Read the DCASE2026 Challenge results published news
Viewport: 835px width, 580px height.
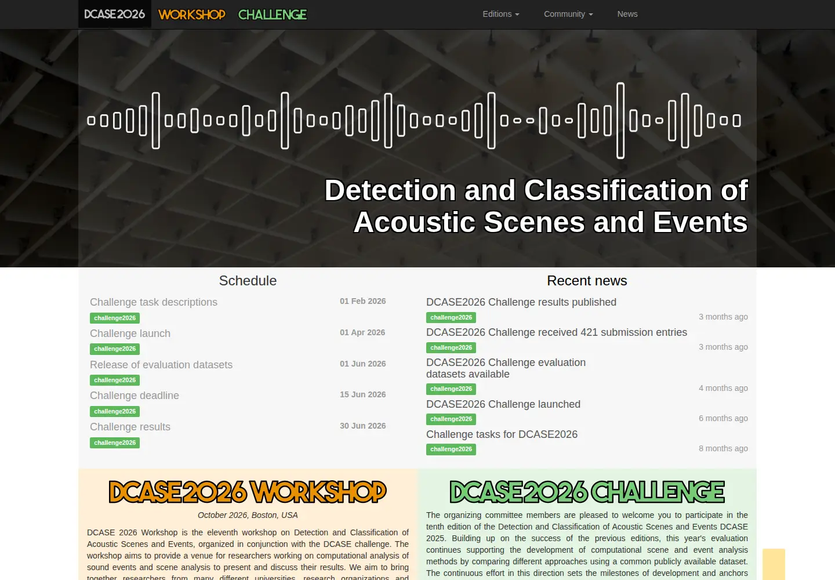pyautogui.click(x=521, y=302)
